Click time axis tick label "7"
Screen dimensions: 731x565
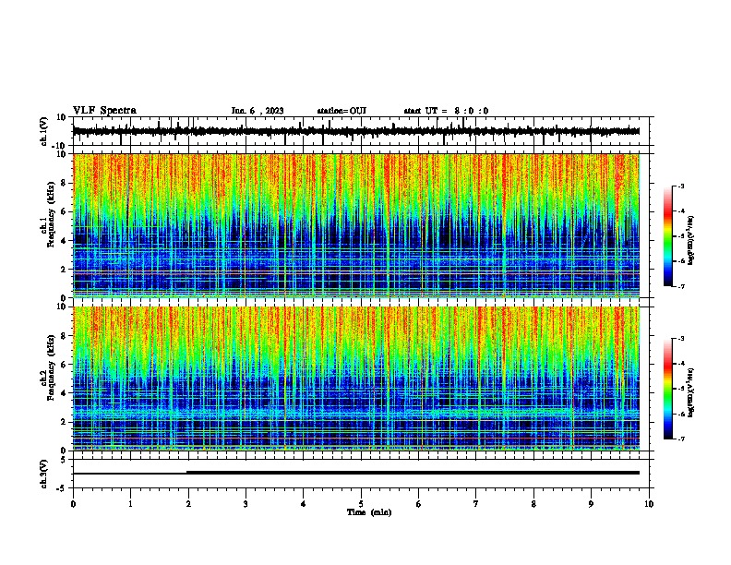(x=476, y=503)
